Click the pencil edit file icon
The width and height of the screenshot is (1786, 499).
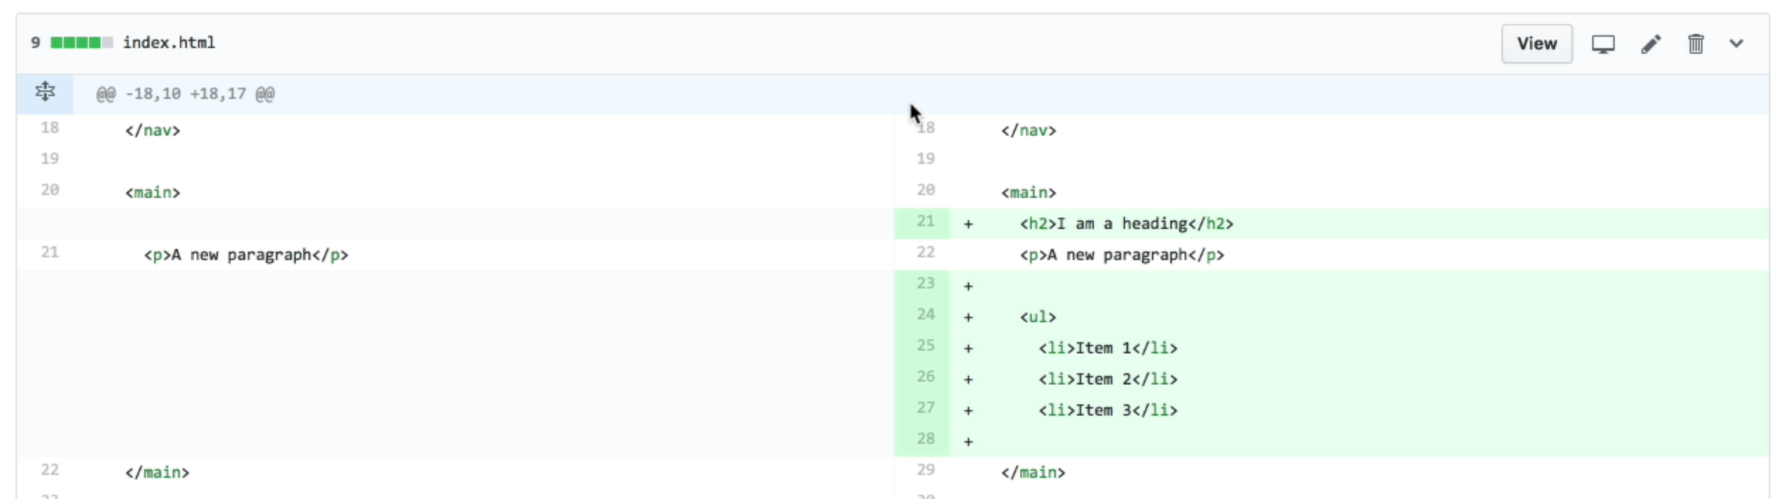pos(1650,44)
